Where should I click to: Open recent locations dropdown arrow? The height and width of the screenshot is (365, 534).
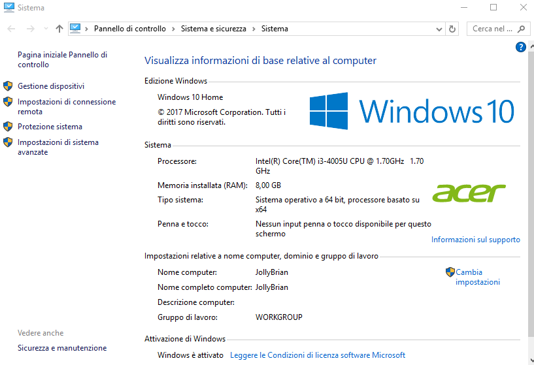[46, 29]
